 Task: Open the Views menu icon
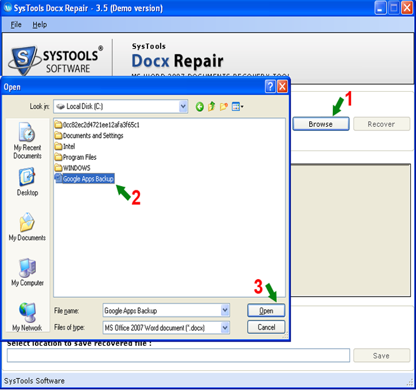[237, 107]
